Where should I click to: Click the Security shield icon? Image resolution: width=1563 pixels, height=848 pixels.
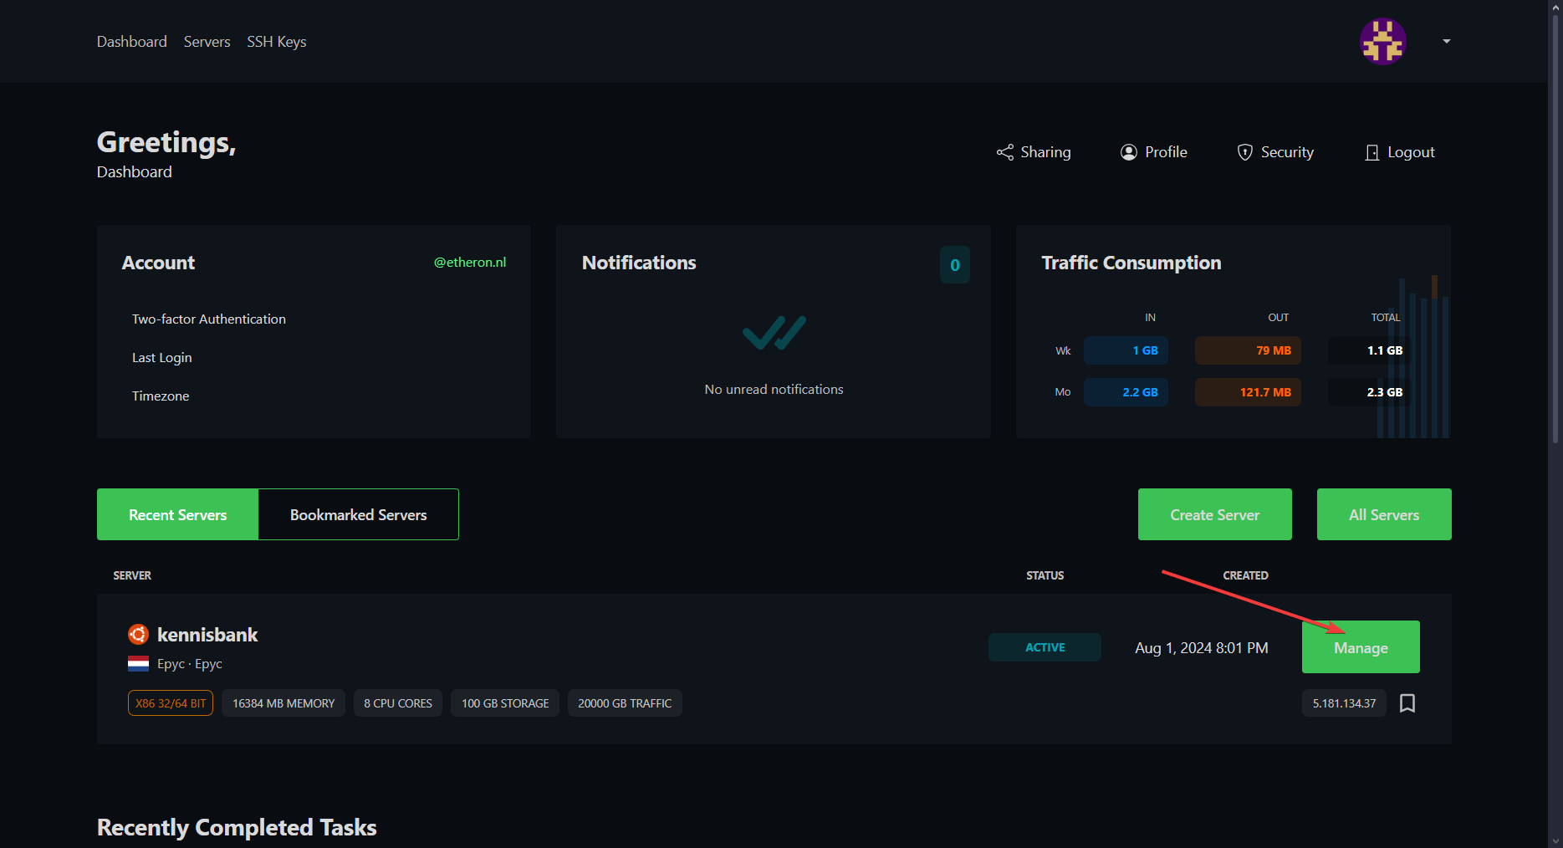(x=1244, y=152)
